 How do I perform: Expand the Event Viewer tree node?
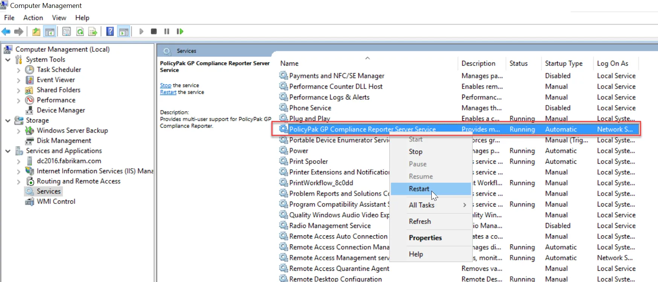18,80
